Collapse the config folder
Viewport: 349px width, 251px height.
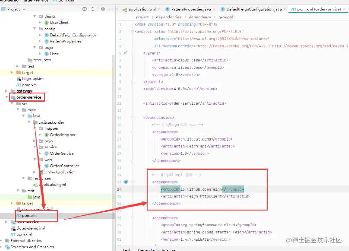click(x=35, y=29)
